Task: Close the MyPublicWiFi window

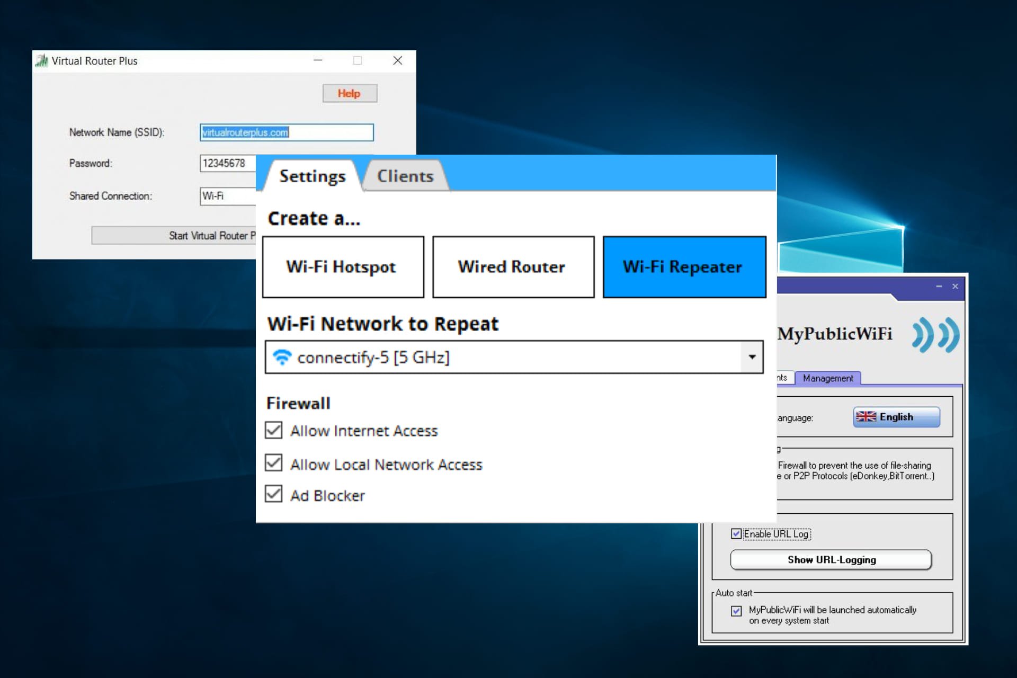Action: click(955, 287)
